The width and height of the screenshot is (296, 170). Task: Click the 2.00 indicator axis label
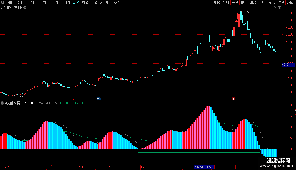[290, 105]
